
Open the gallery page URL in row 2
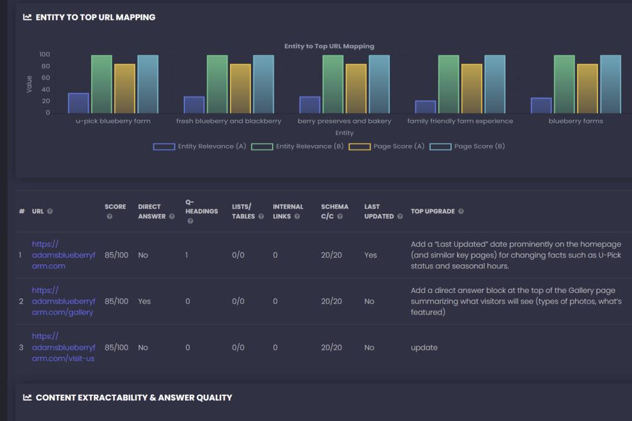point(63,301)
